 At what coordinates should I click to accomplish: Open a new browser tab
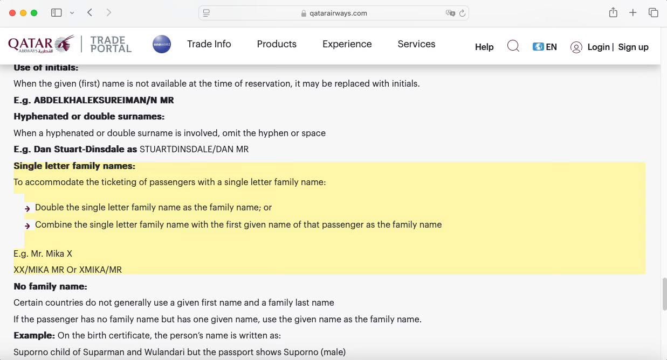[633, 13]
